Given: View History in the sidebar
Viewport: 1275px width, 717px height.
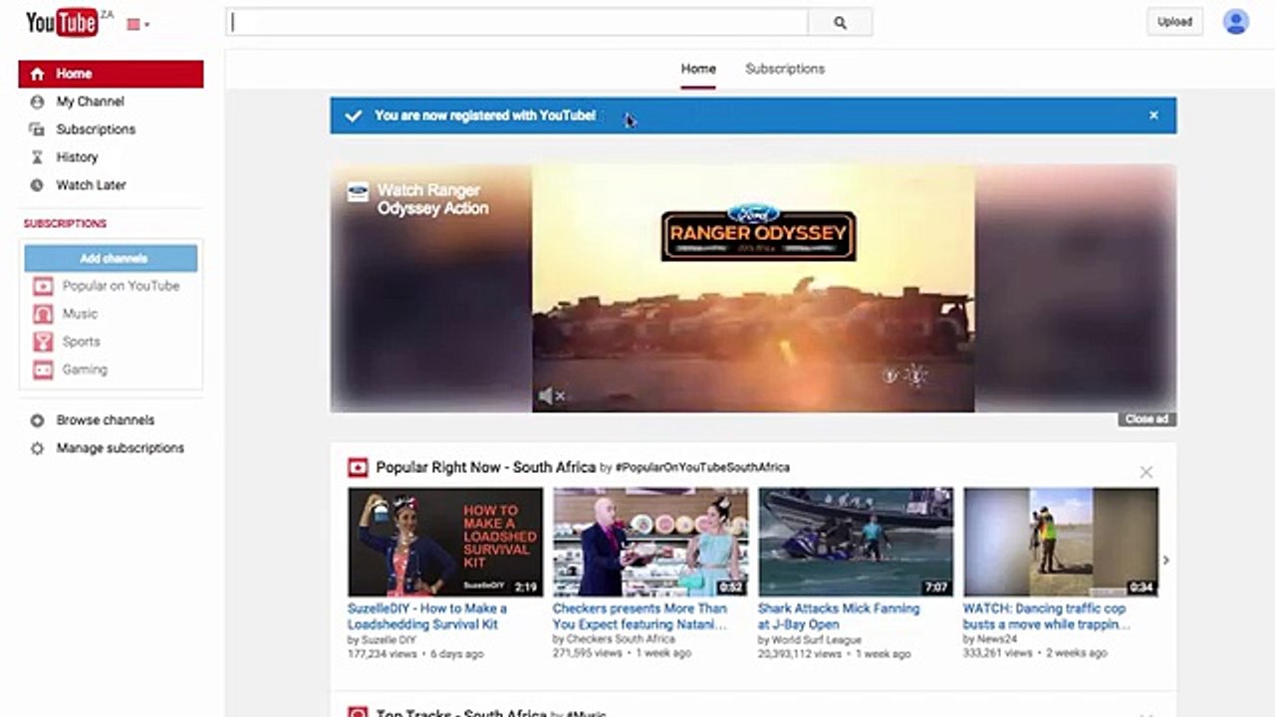Looking at the screenshot, I should click(x=77, y=157).
